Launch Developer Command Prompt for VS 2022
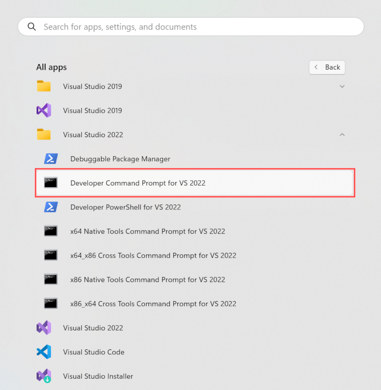 [x=195, y=183]
